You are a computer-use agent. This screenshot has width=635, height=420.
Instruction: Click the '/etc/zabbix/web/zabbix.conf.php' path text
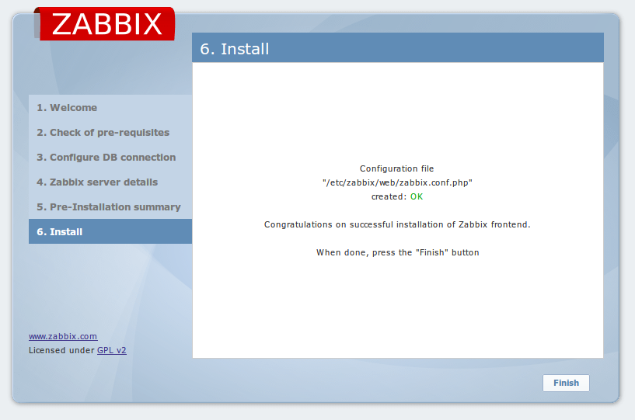(397, 182)
